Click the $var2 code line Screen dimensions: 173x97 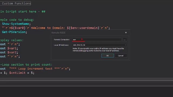pos(9,52)
